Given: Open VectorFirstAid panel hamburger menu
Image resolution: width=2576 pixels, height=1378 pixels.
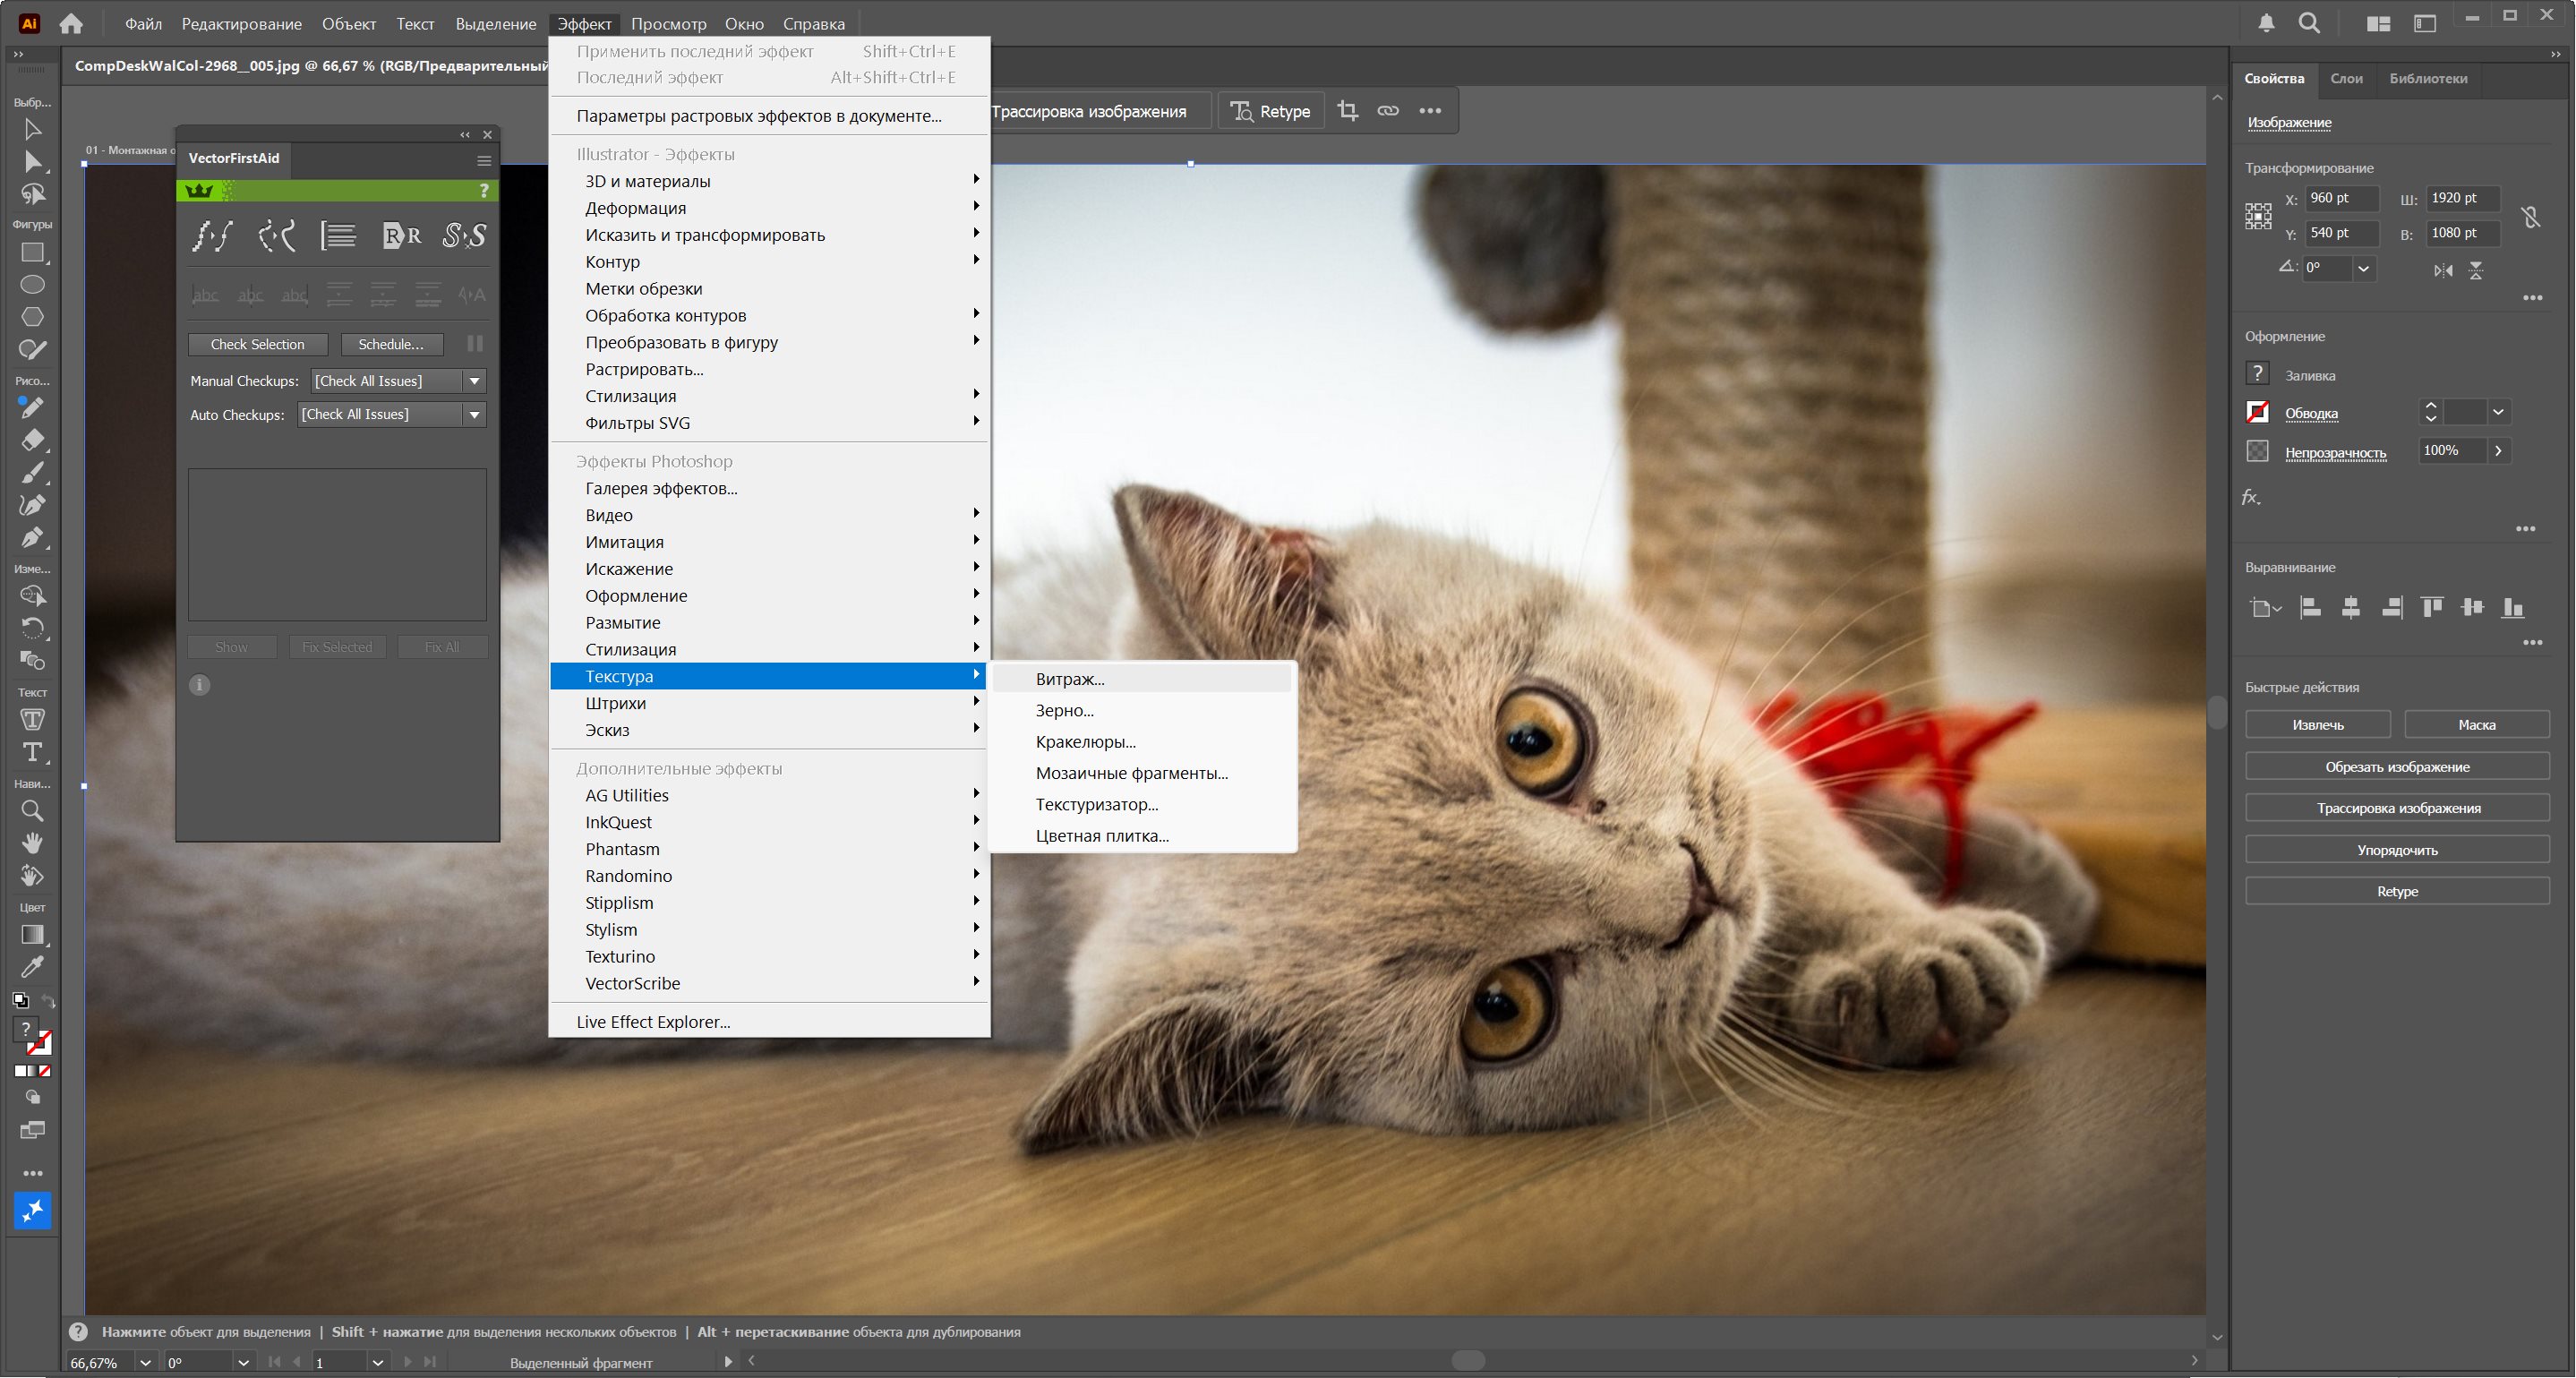Looking at the screenshot, I should click(x=484, y=160).
